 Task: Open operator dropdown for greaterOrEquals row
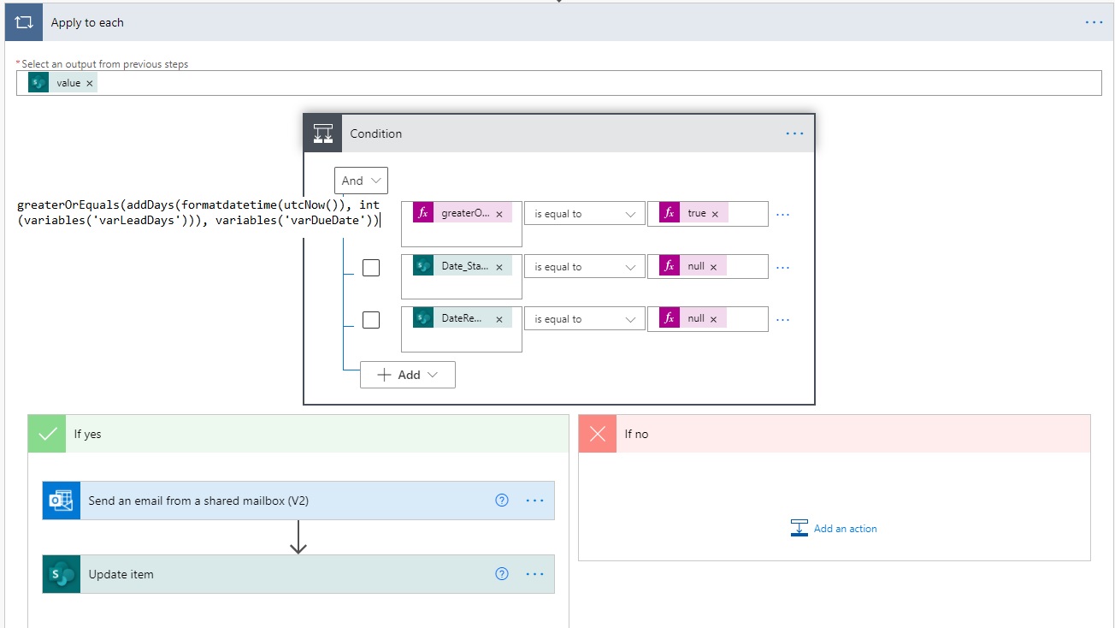pos(585,214)
